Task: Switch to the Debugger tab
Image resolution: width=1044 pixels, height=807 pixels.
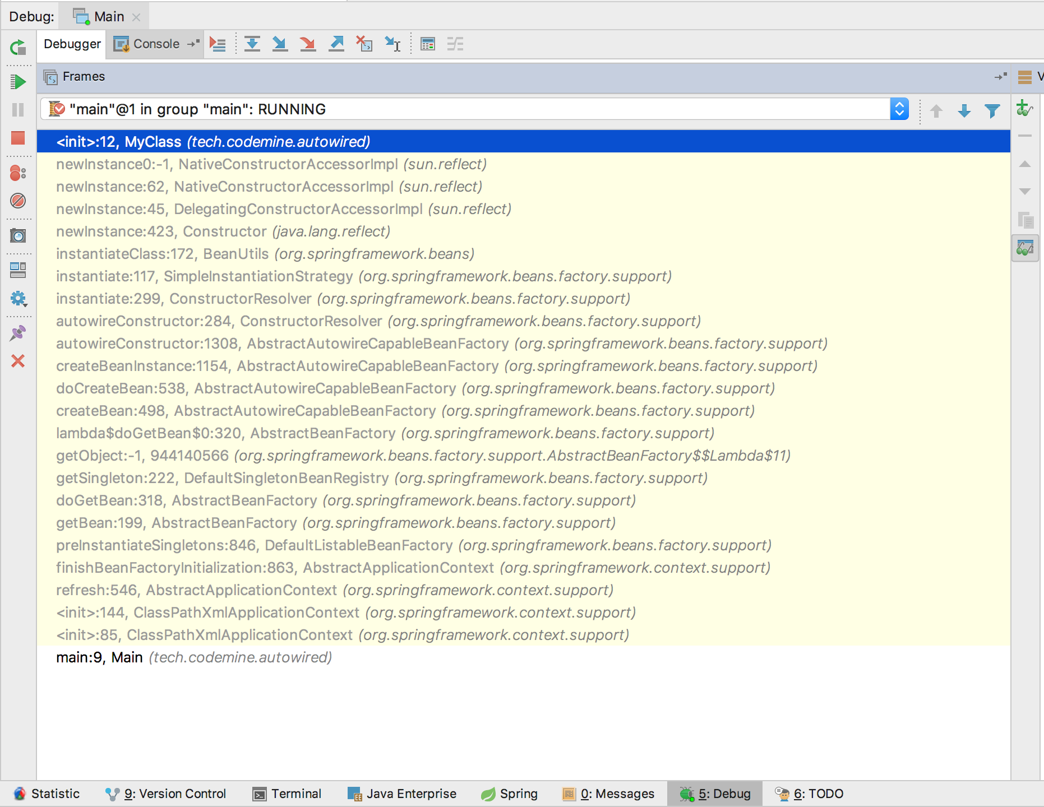Action: pos(72,44)
